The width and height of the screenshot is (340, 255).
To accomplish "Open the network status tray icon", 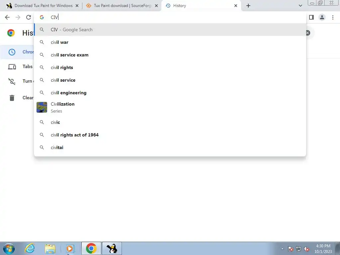I will pyautogui.click(x=298, y=249).
